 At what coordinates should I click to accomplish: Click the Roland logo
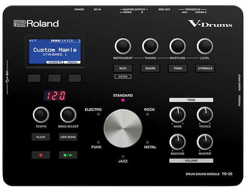point(36,23)
